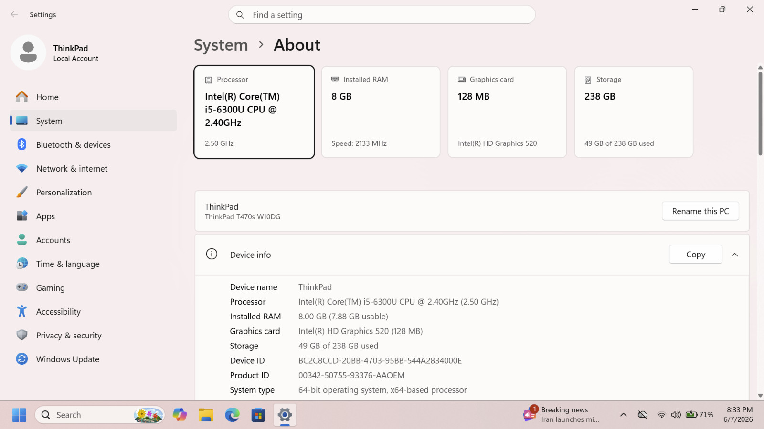Click the Settings gear on the taskbar
Viewport: 764px width, 429px height.
[x=285, y=415]
